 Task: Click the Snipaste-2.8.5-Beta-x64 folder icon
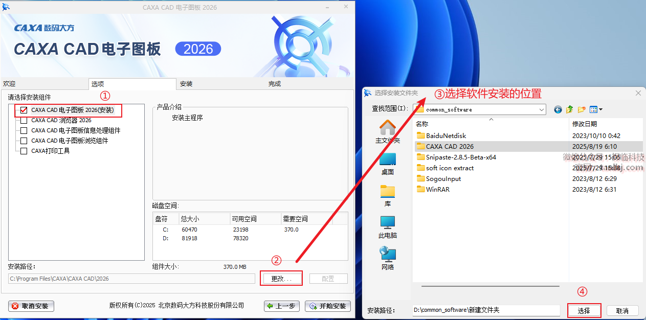[421, 157]
